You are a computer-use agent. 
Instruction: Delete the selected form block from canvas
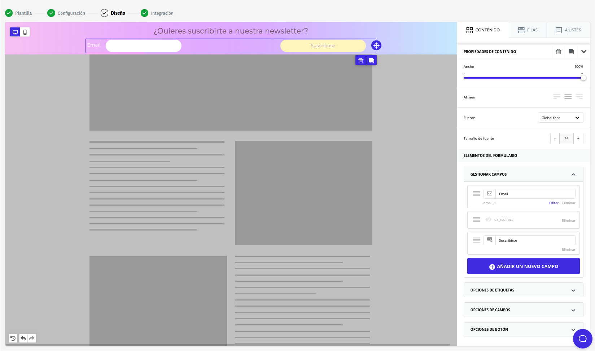click(x=361, y=61)
